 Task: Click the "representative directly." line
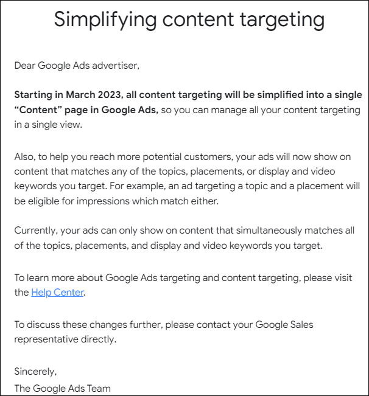(65, 339)
